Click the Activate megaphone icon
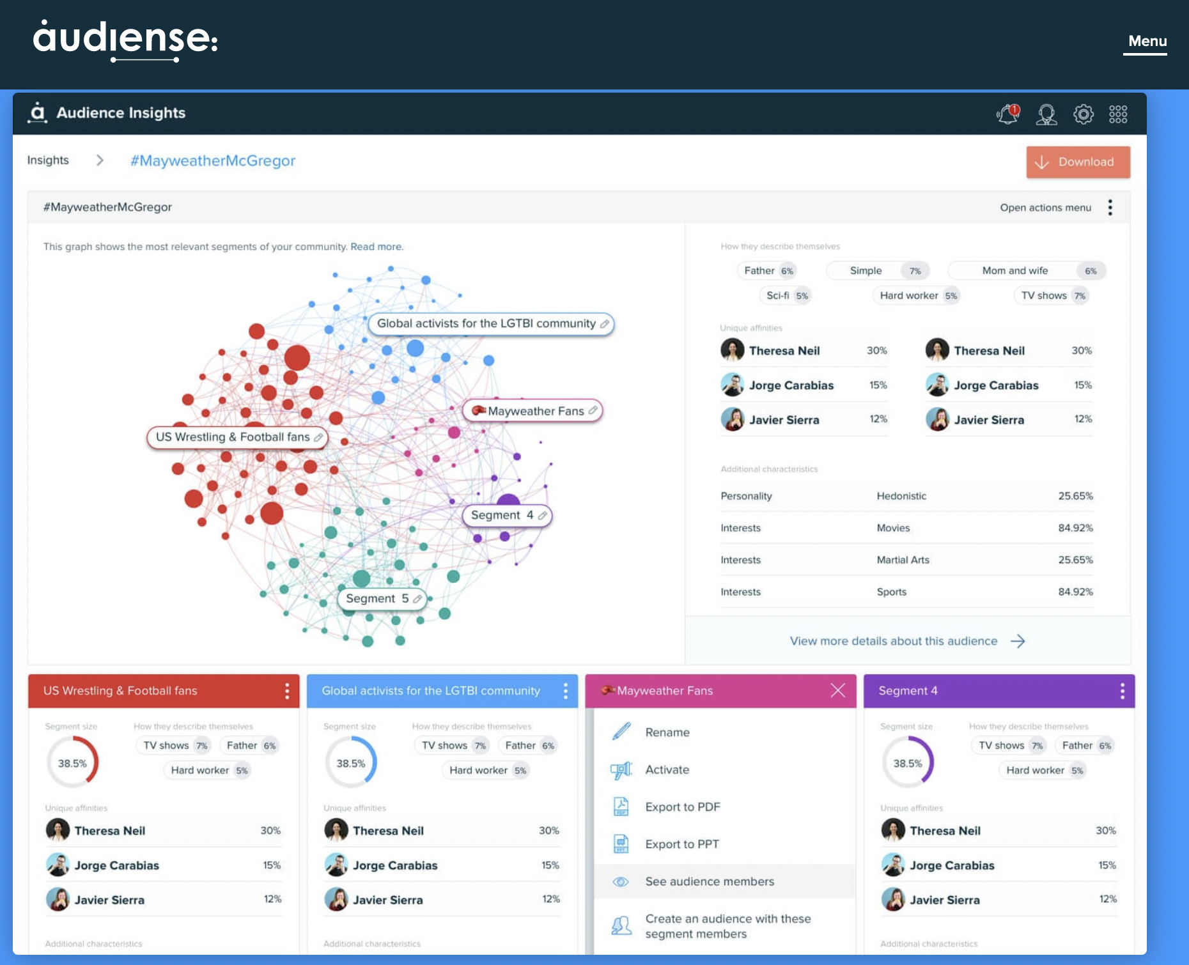This screenshot has width=1189, height=965. click(621, 770)
